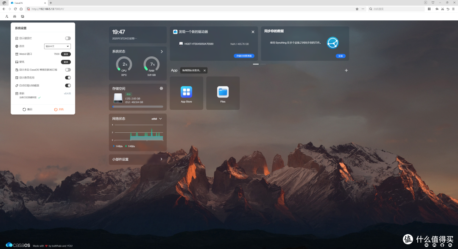Click the shutdown button

pyautogui.click(x=59, y=109)
